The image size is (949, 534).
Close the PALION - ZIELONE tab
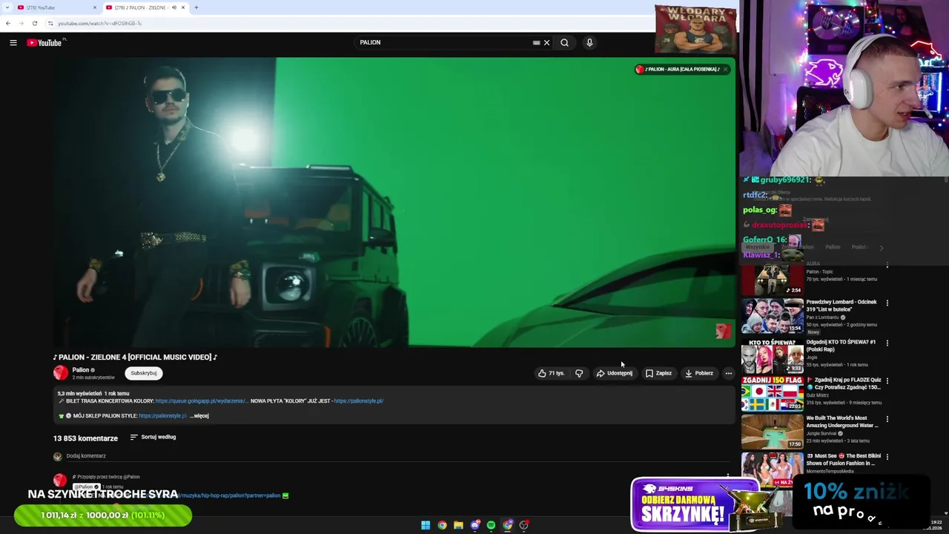183,7
